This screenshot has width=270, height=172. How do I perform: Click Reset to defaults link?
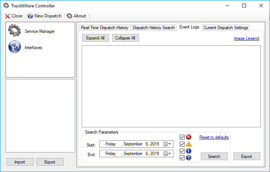click(x=214, y=137)
